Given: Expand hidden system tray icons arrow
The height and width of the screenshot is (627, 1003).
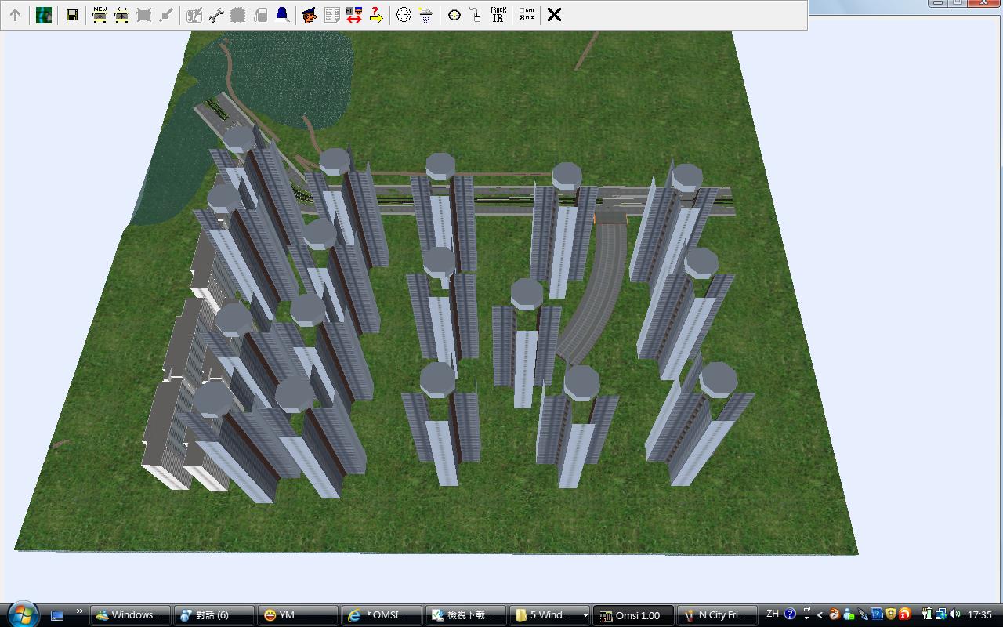Looking at the screenshot, I should coord(820,615).
